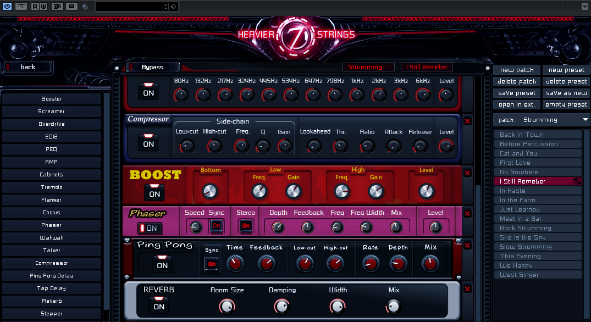
Task: Click the host preset list icon
Action: [x=71, y=6]
